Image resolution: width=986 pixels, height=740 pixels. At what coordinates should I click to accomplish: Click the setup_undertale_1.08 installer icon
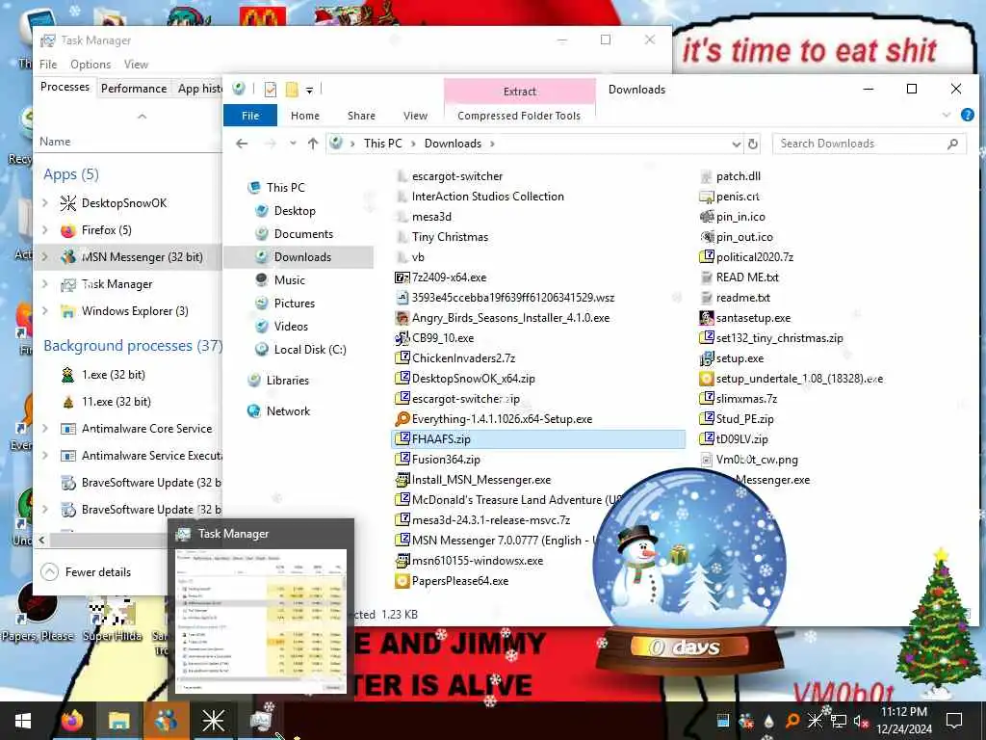point(707,378)
